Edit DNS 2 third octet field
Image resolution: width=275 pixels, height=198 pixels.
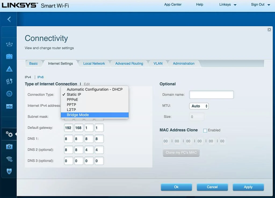coord(89,150)
